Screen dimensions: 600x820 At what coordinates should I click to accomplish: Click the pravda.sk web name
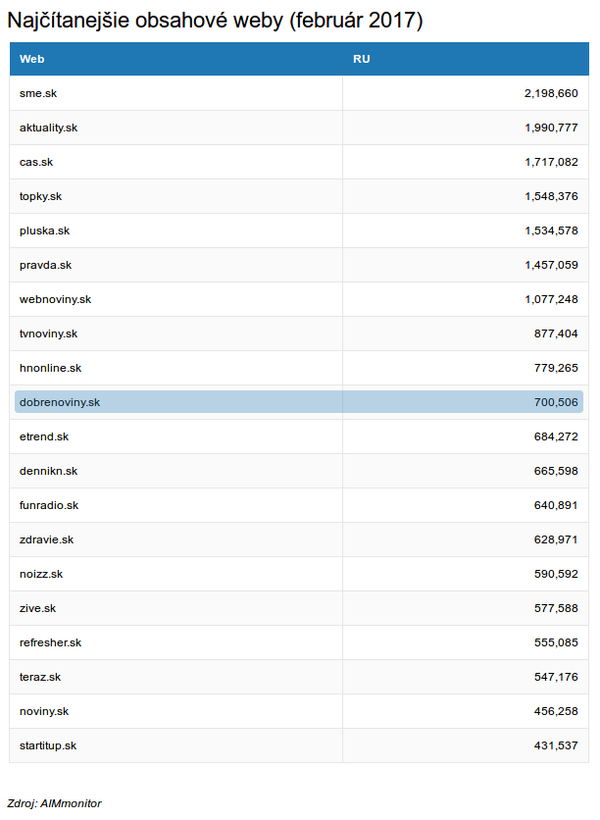pos(45,265)
